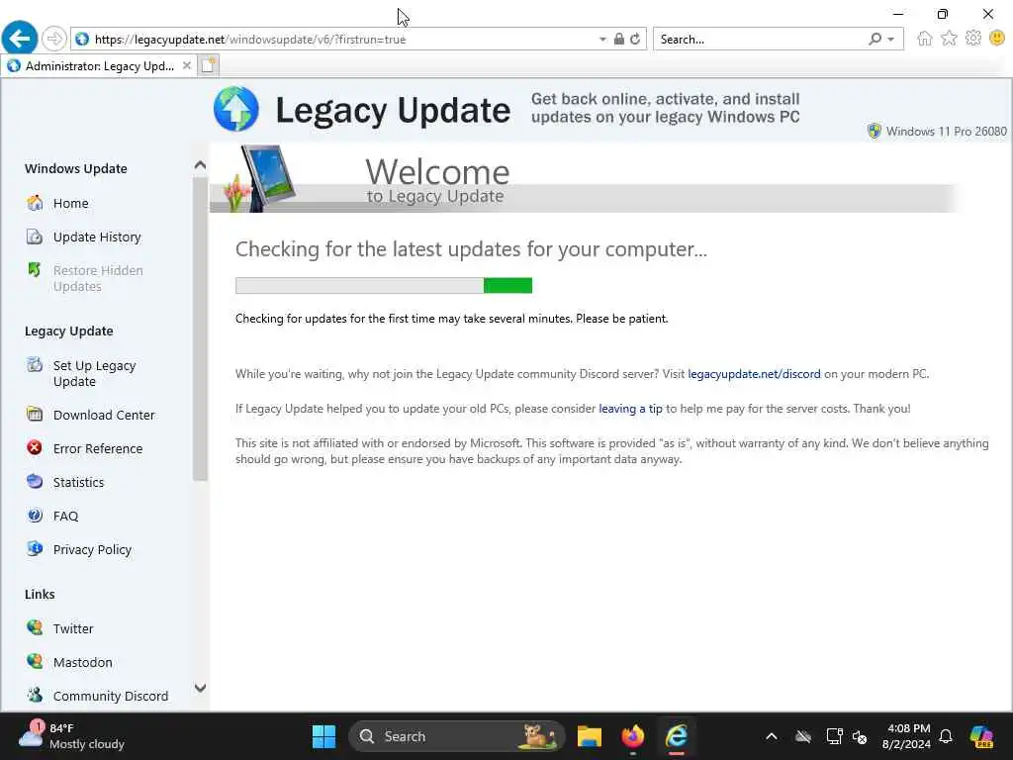1013x760 pixels.
Task: Click the Restore Hidden Updates icon
Action: (x=35, y=269)
